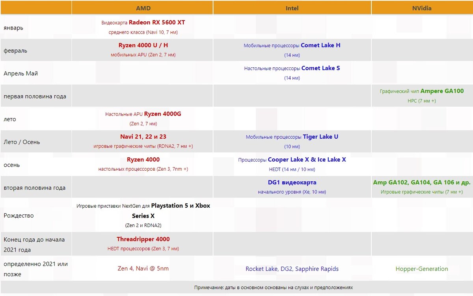Click the Threadripper 4000 text
The height and width of the screenshot is (296, 473).
coord(143,239)
